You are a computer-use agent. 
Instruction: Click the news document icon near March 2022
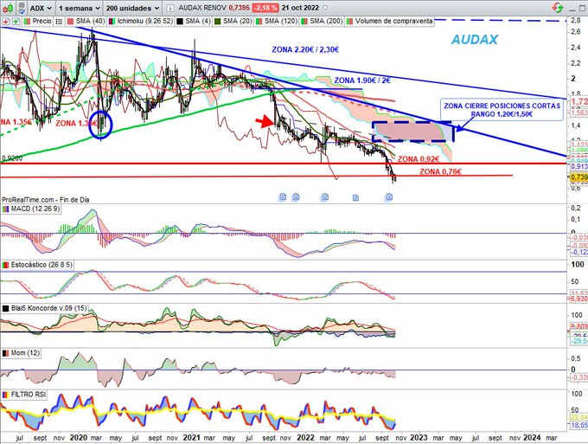coord(325,196)
